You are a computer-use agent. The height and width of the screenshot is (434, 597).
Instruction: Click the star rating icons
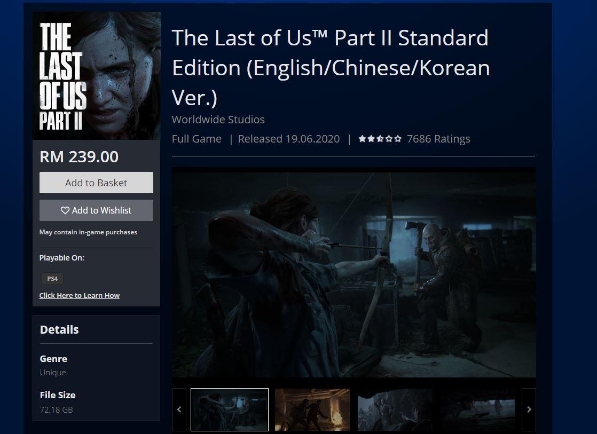pos(380,139)
